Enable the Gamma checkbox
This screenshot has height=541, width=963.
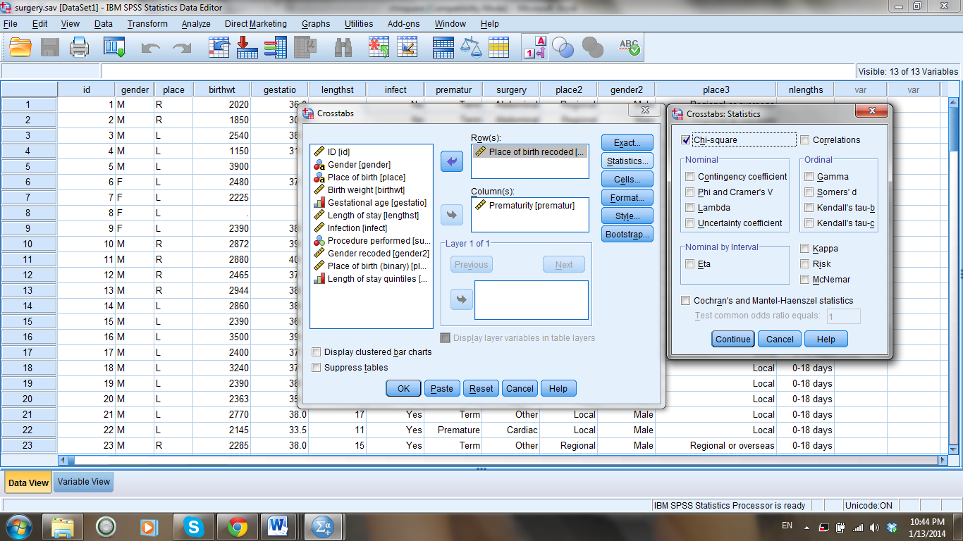pyautogui.click(x=809, y=177)
